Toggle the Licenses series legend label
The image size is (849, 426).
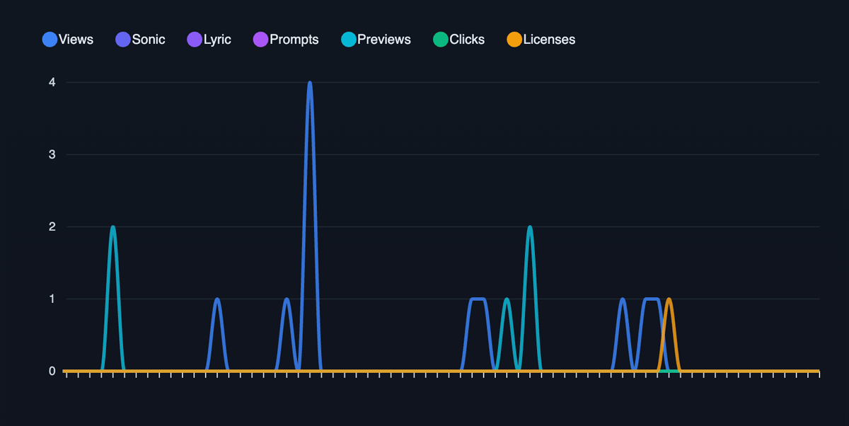click(549, 40)
